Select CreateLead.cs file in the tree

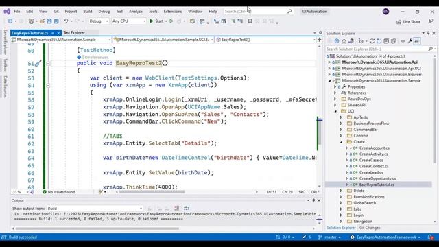[371, 172]
